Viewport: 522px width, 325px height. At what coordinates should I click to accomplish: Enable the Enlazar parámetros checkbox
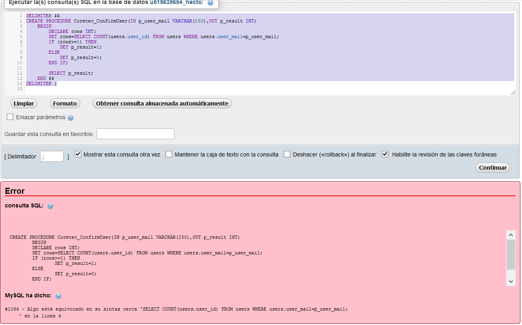click(10, 117)
